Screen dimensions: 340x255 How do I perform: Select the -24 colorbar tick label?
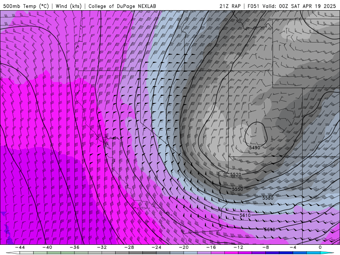[156, 247]
